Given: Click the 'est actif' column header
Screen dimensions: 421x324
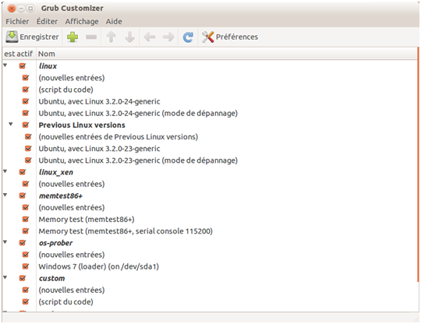Looking at the screenshot, I should (x=19, y=54).
